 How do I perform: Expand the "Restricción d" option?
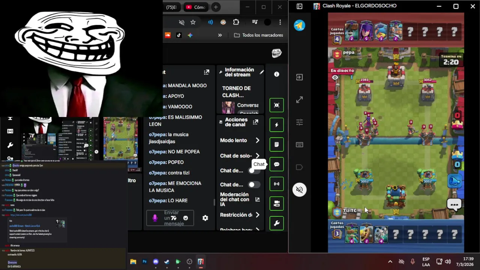coord(257,215)
